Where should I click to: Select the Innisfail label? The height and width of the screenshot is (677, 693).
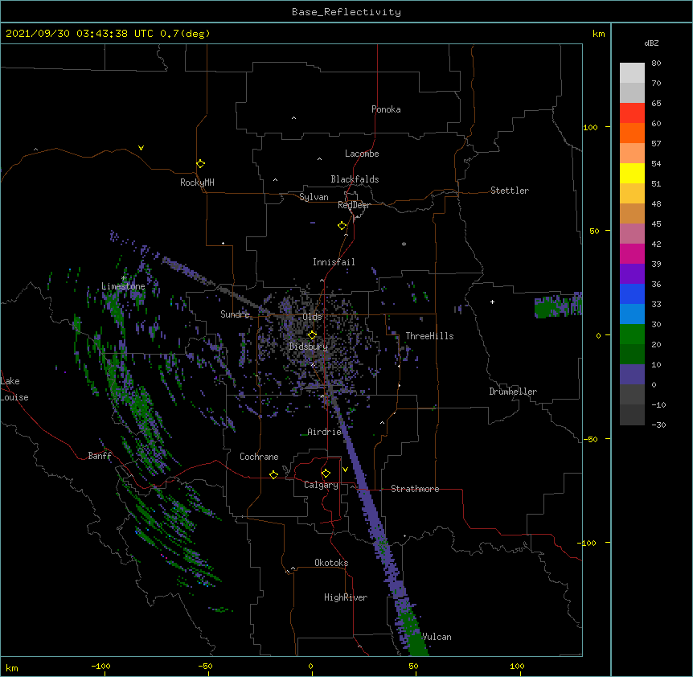(334, 262)
